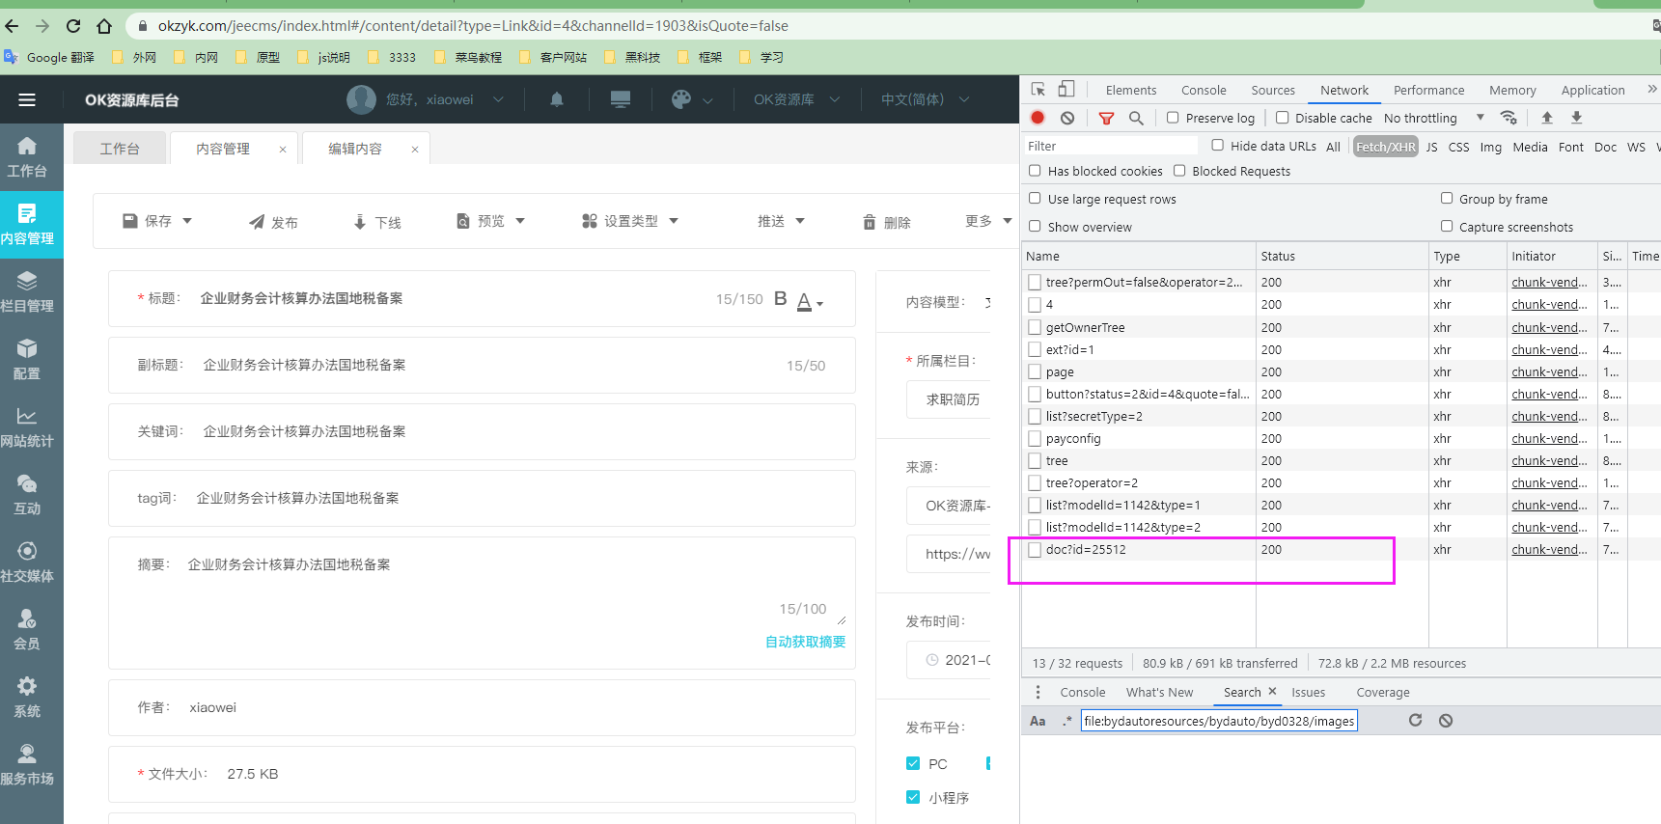Toggle the hamburger sidebar menu
The width and height of the screenshot is (1661, 824).
pos(27,99)
